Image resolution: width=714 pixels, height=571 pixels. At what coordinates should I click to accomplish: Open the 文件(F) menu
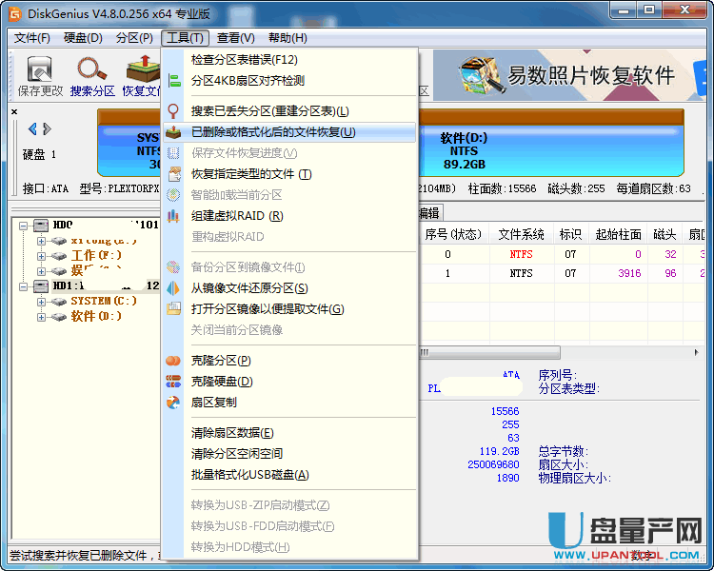pos(32,38)
